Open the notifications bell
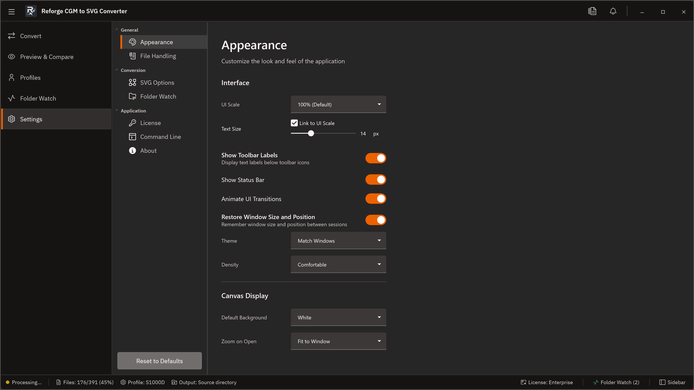 click(613, 11)
